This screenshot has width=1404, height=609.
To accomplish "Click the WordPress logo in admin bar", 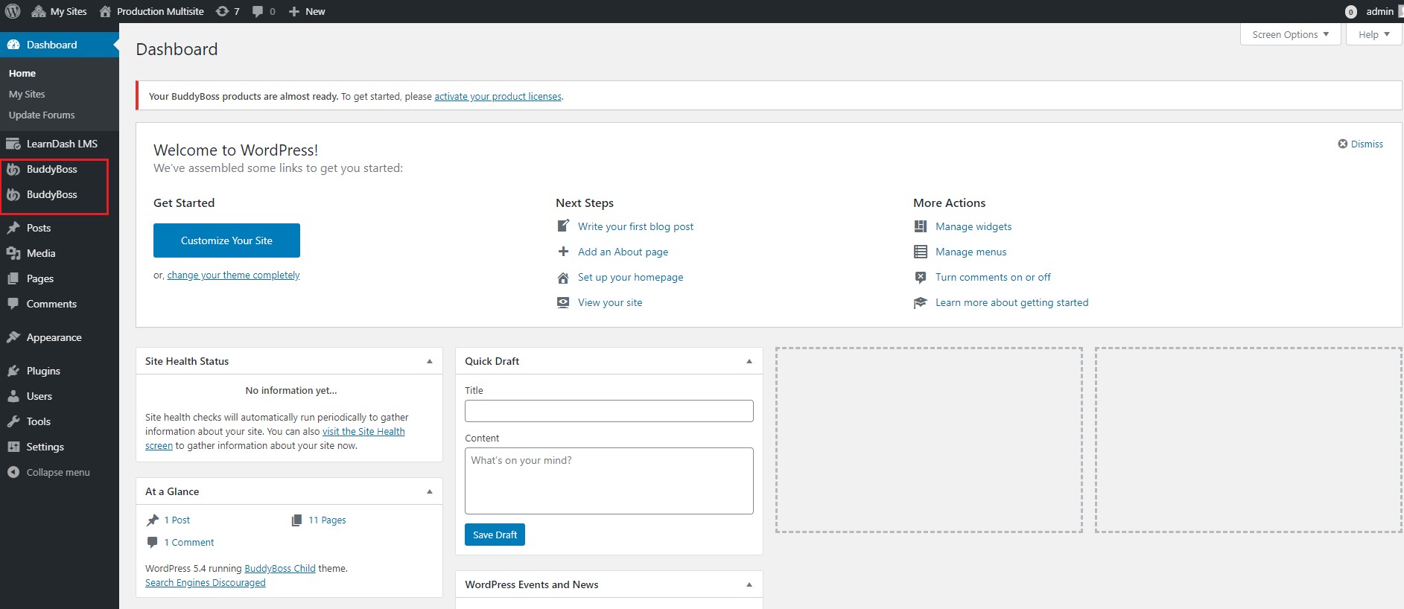I will coord(13,11).
